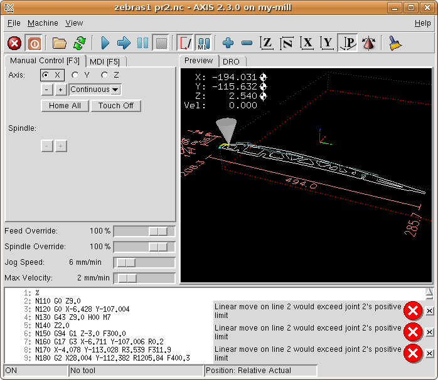Toggle the Emergency Stop button

tap(14, 43)
